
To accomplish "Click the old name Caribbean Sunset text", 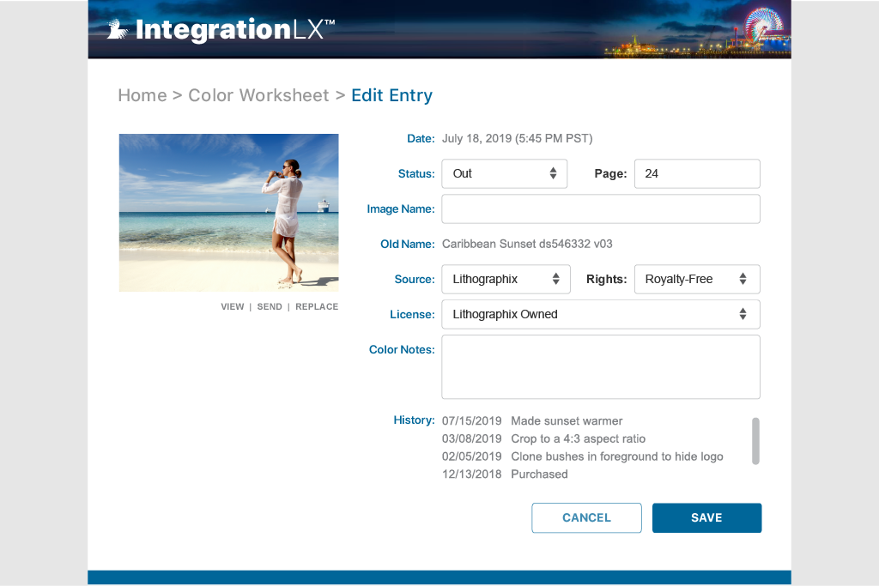I will (x=527, y=244).
